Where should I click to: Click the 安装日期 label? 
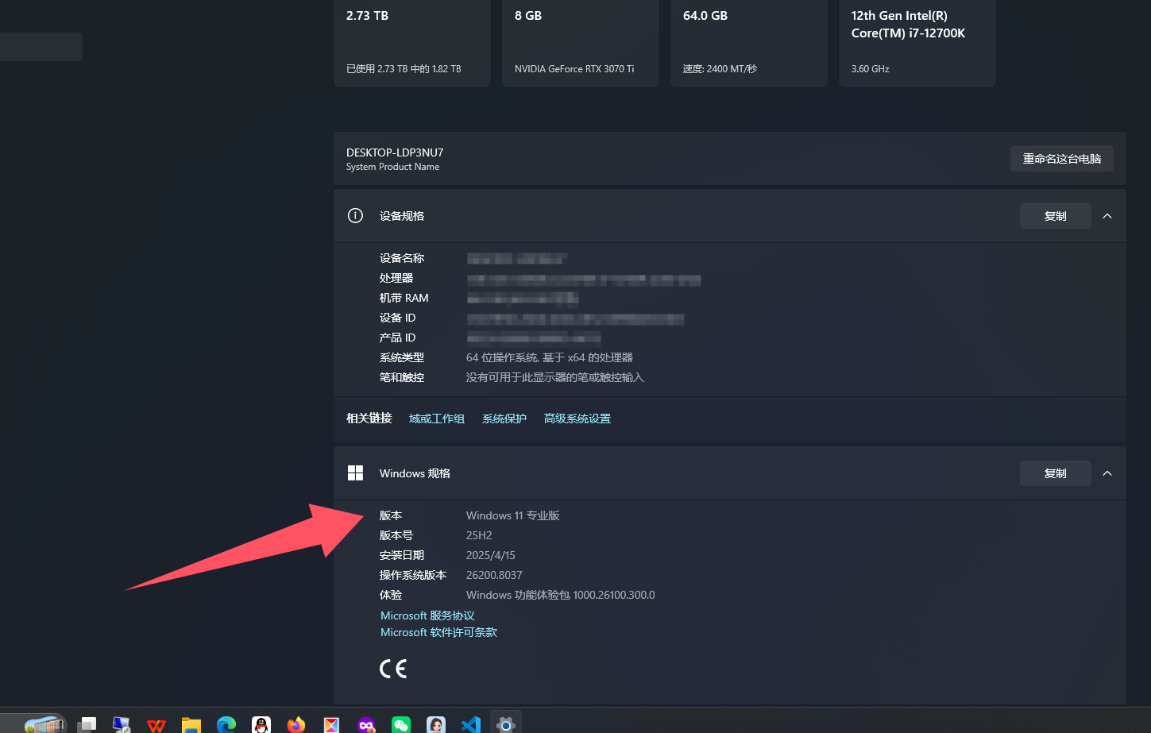402,555
